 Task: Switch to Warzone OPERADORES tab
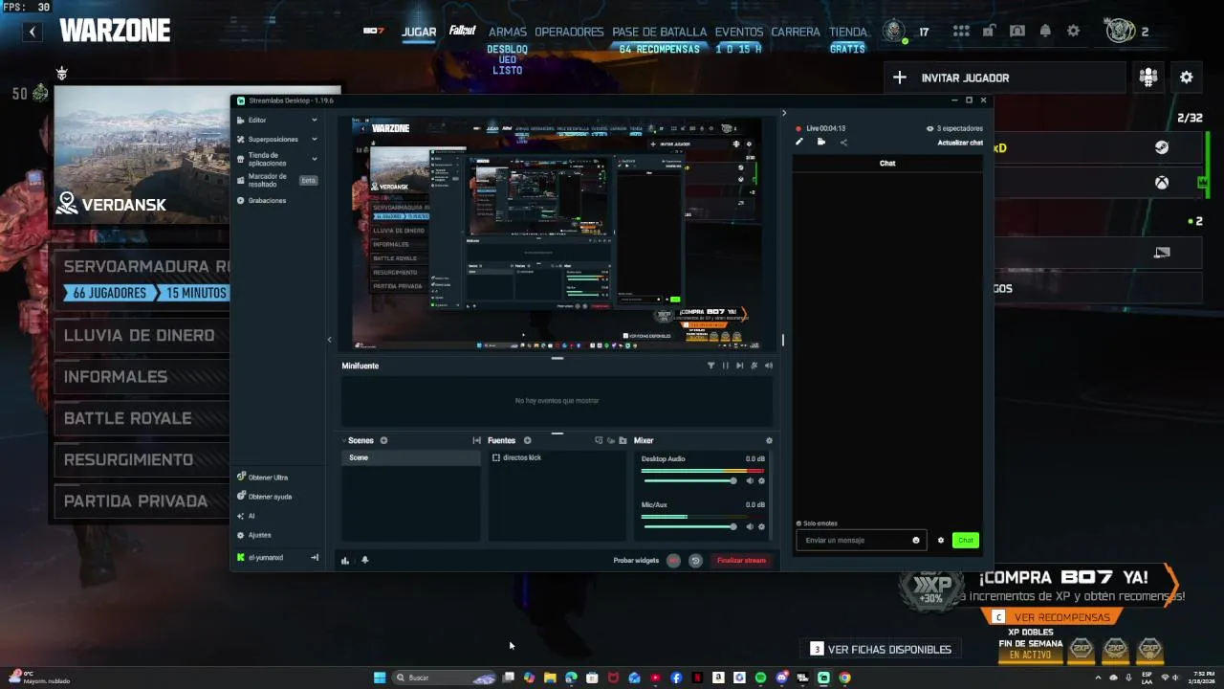569,32
